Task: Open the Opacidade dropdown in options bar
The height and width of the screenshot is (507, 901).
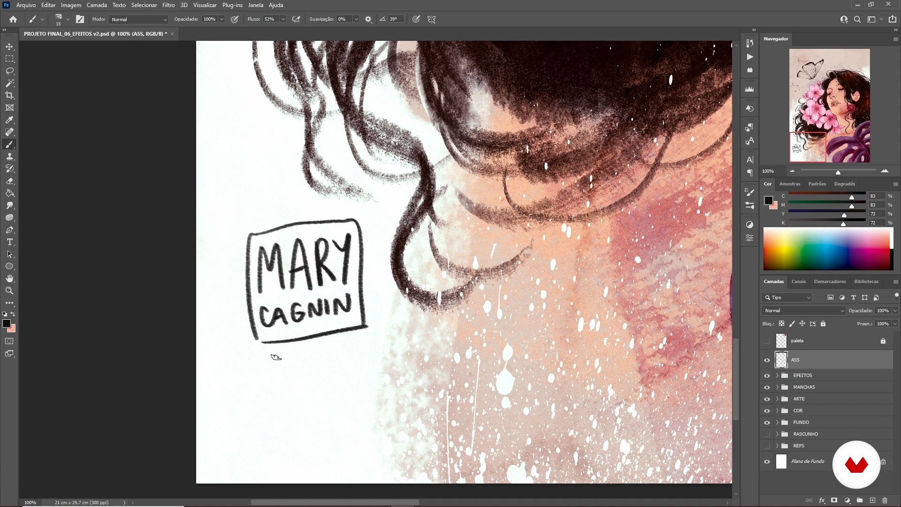Action: tap(221, 19)
